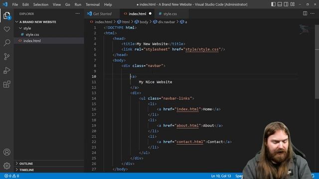Follow contact.html href link on line 22
The width and height of the screenshot is (319, 179).
tap(190, 142)
